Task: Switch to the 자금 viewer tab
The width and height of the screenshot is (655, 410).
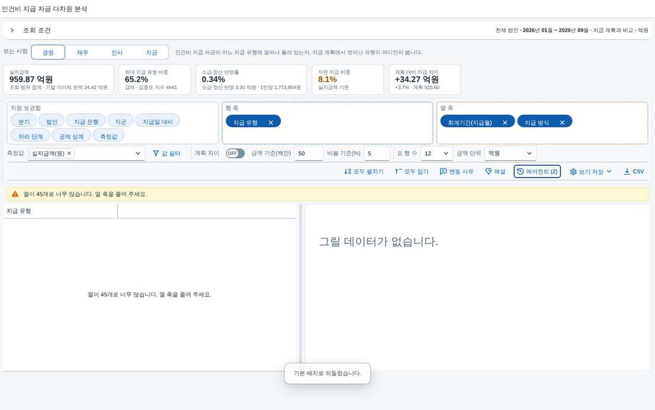Action: tap(151, 52)
